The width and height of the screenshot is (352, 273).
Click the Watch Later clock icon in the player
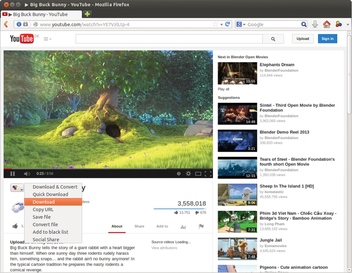point(179,173)
